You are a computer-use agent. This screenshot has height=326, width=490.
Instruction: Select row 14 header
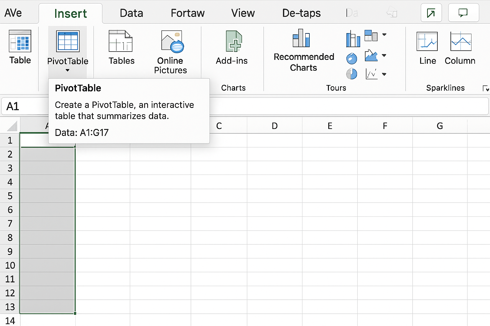[10, 321]
